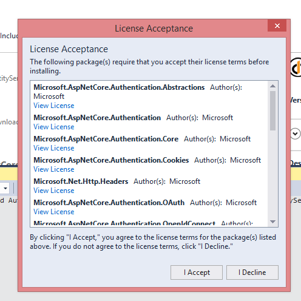The height and width of the screenshot is (301, 301).
Task: View License for Microsoft.AspNetCore.Authentication.Core
Action: (x=54, y=148)
